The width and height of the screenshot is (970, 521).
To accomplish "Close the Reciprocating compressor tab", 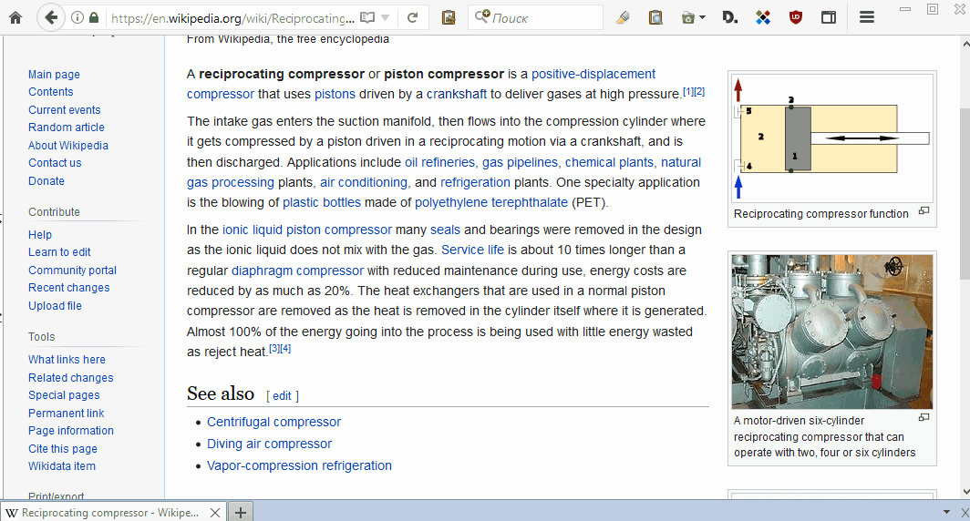I will 214,513.
